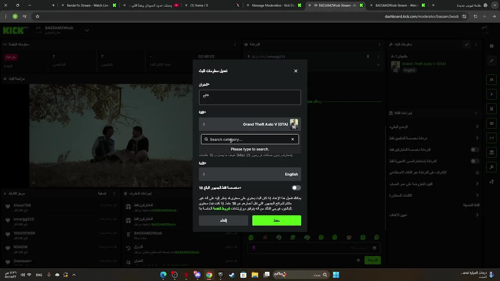Toggle the 18+ mature audience switch

tap(296, 188)
